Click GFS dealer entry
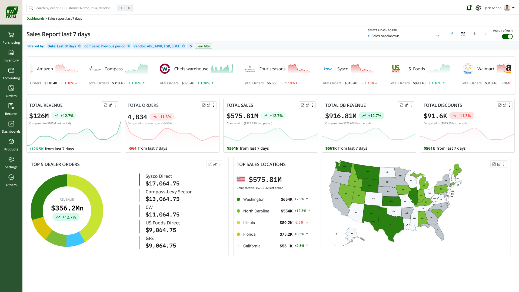 click(158, 242)
